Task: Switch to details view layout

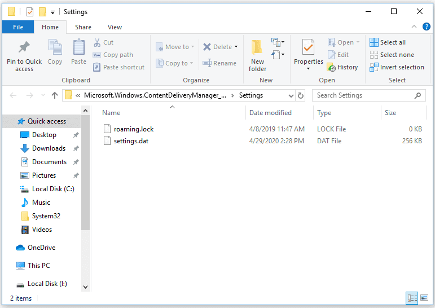Action: coord(412,298)
